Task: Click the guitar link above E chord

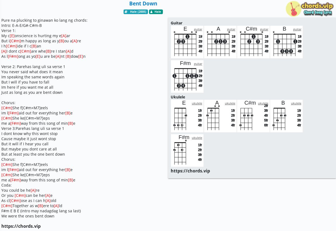Action: [198, 29]
